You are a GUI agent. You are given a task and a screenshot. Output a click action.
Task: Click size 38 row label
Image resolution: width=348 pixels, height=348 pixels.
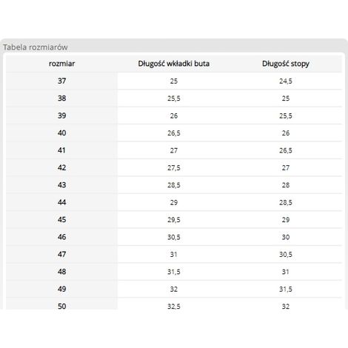point(61,98)
